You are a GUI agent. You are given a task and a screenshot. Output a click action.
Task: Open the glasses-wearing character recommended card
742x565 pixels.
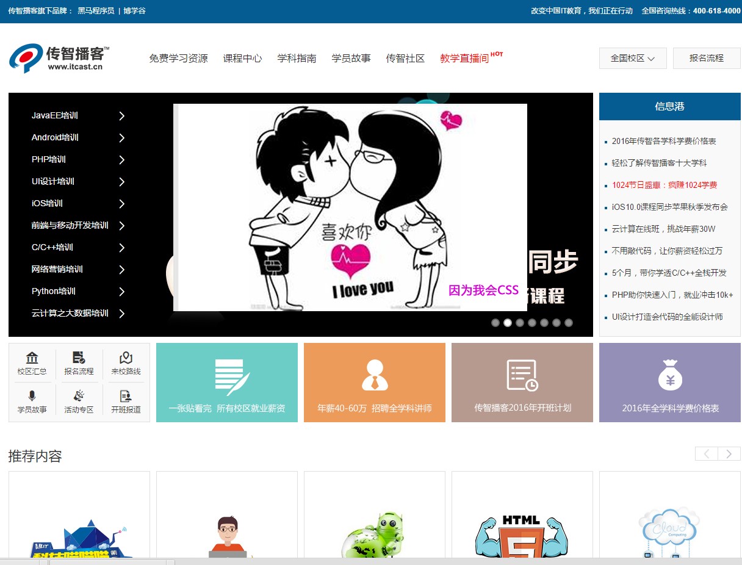click(227, 514)
